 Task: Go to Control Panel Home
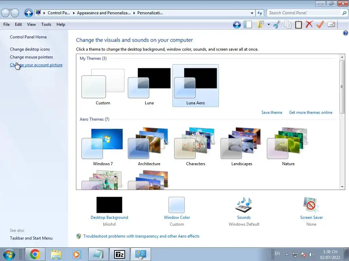(x=28, y=37)
